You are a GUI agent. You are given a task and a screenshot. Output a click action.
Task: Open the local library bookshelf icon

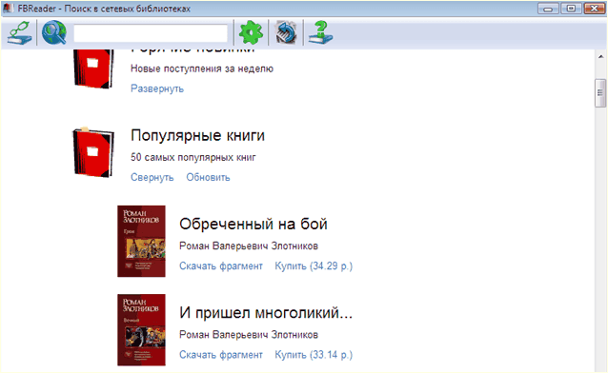click(19, 32)
